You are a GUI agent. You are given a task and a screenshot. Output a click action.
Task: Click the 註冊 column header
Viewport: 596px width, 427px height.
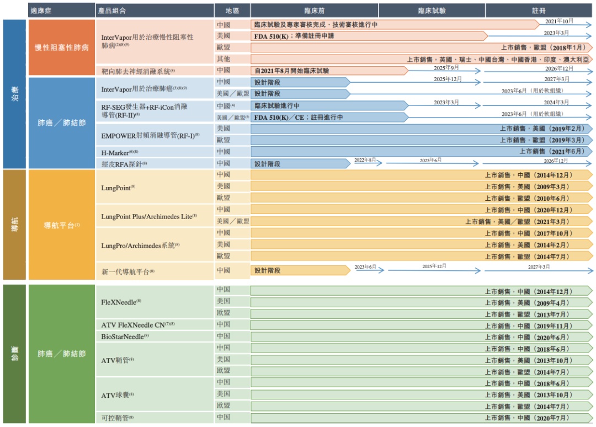point(539,10)
